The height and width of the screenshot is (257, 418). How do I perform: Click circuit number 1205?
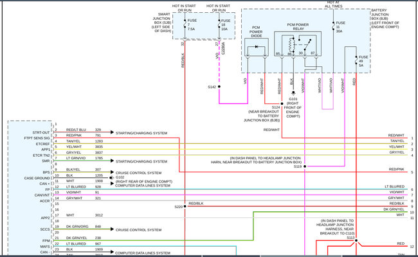coord(99,175)
